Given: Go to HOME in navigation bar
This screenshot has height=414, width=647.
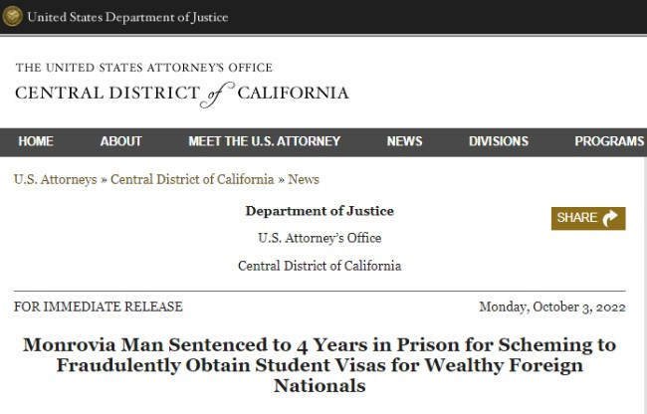Looking at the screenshot, I should click(36, 141).
